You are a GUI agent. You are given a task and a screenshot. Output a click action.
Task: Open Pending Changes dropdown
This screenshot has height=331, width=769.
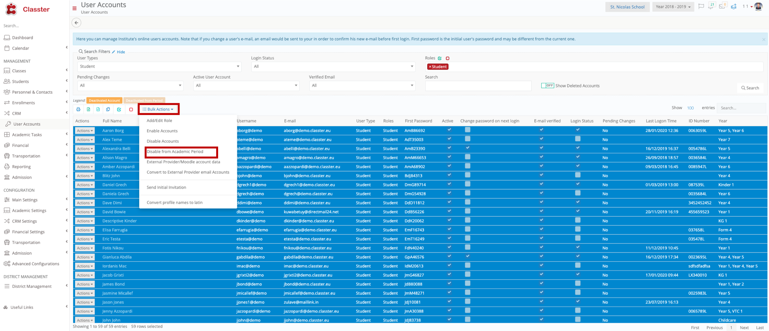tap(130, 86)
